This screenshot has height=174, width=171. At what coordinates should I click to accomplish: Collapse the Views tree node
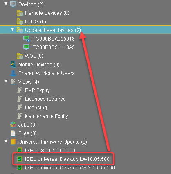6,81
